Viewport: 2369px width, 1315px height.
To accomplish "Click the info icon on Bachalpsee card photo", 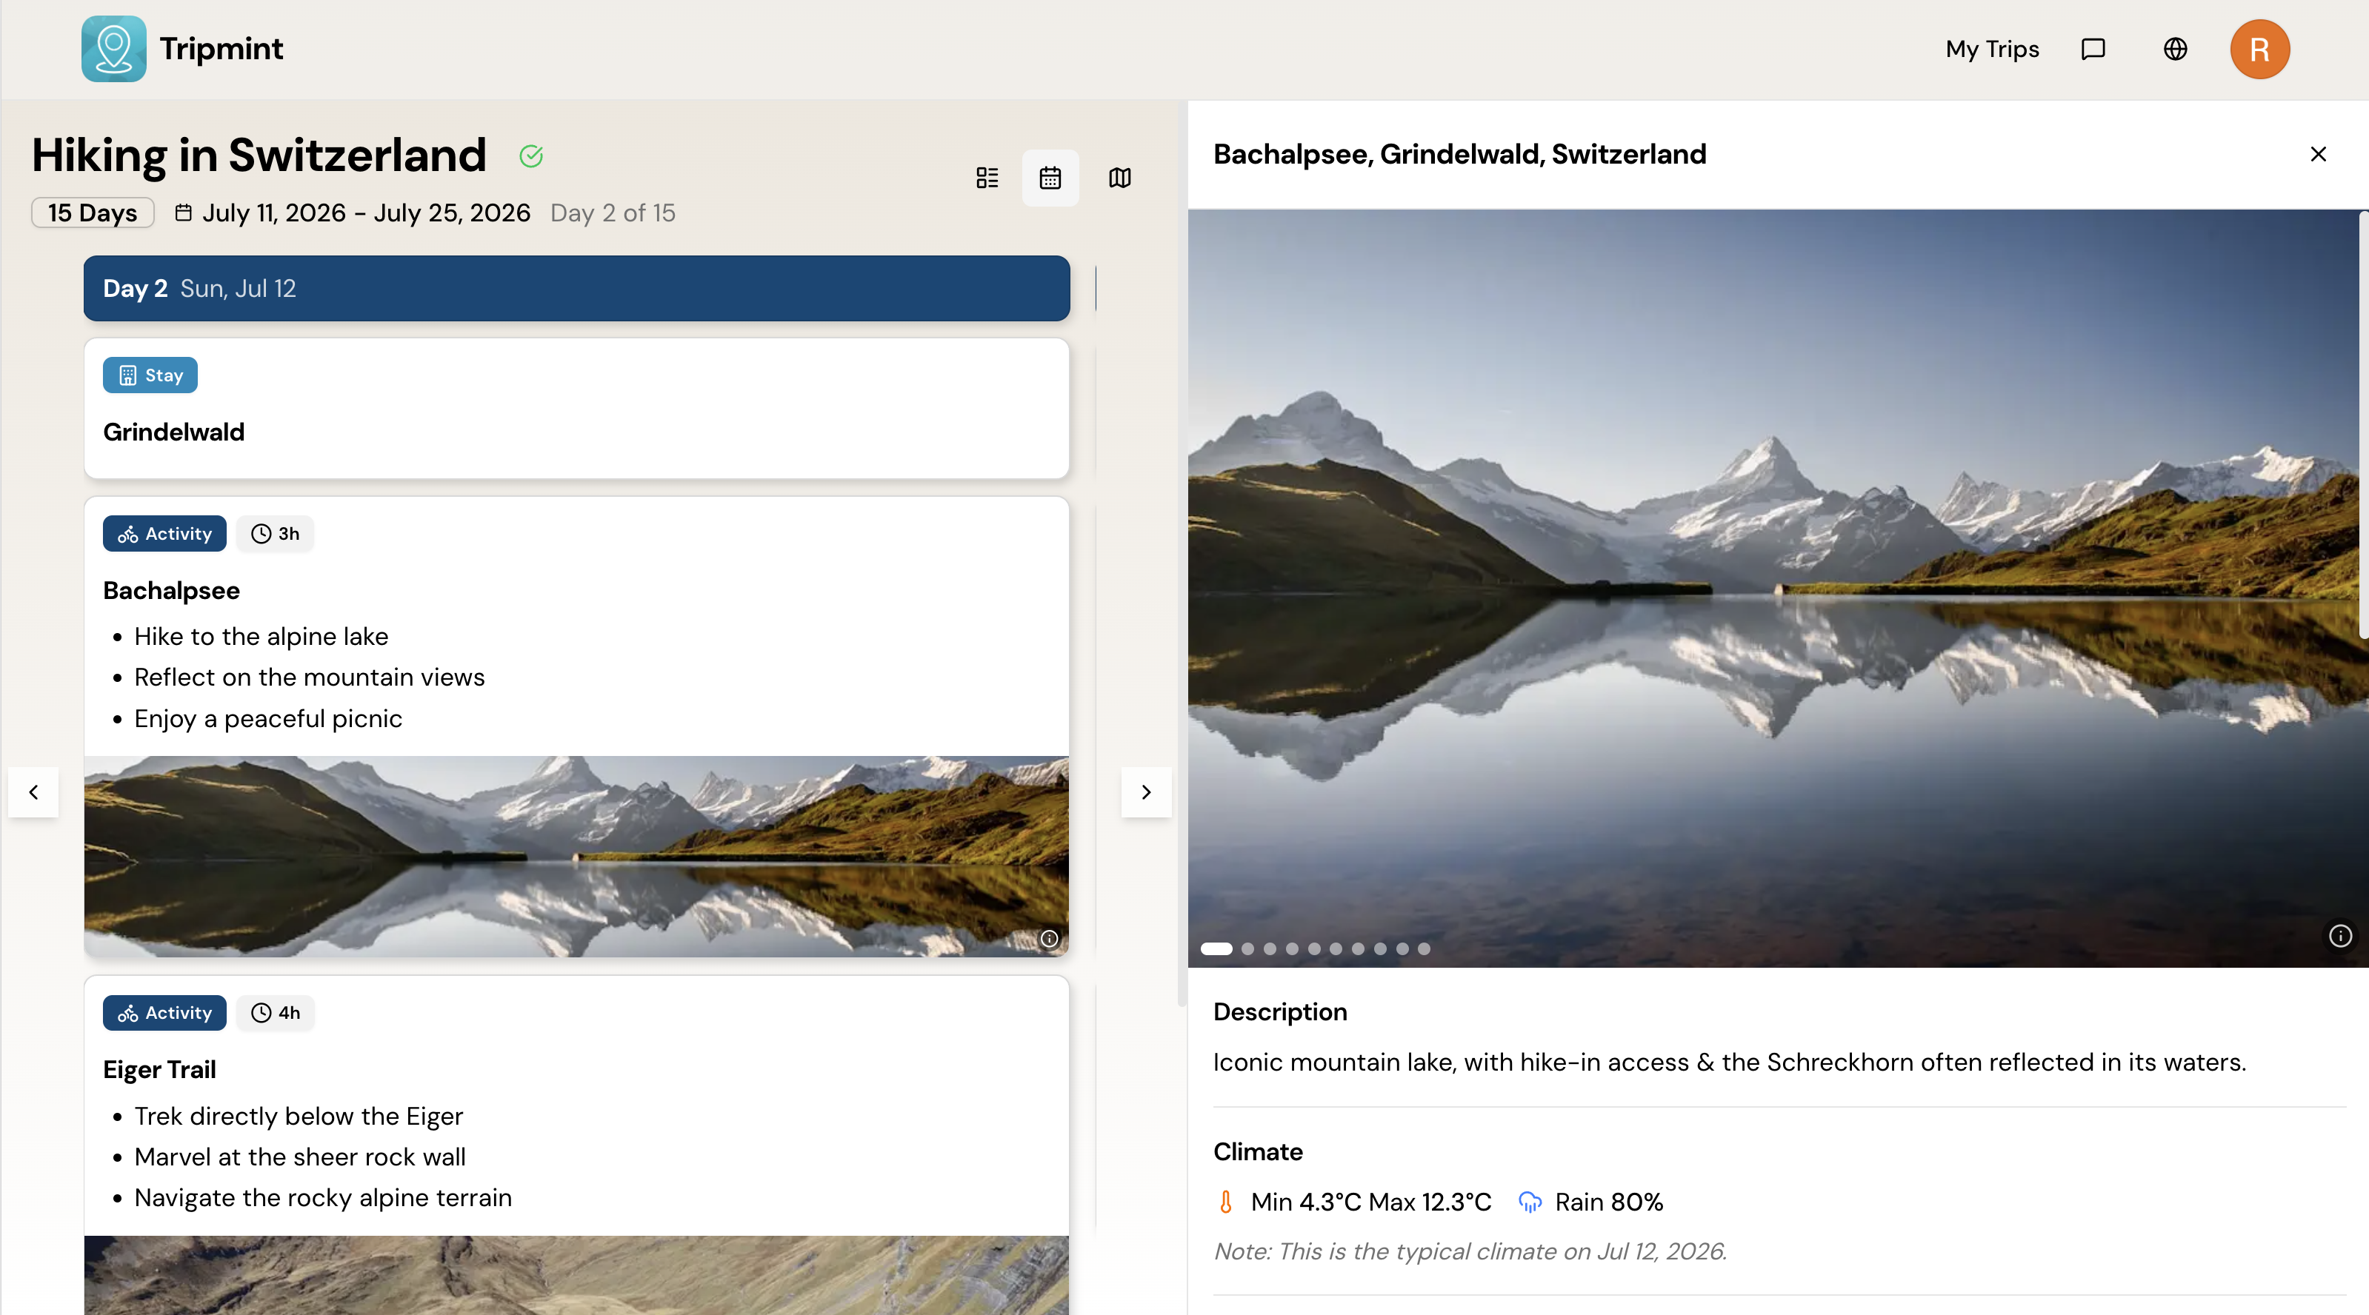I will point(1048,938).
